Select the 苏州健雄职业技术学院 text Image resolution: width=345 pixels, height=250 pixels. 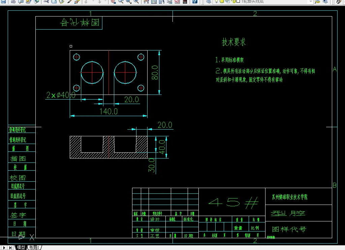click(289, 197)
